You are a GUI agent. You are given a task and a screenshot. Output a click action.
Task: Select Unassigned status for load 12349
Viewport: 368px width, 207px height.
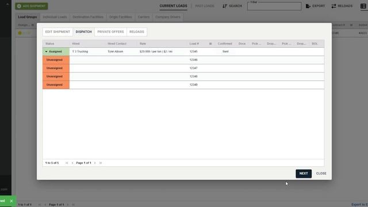coord(56,85)
